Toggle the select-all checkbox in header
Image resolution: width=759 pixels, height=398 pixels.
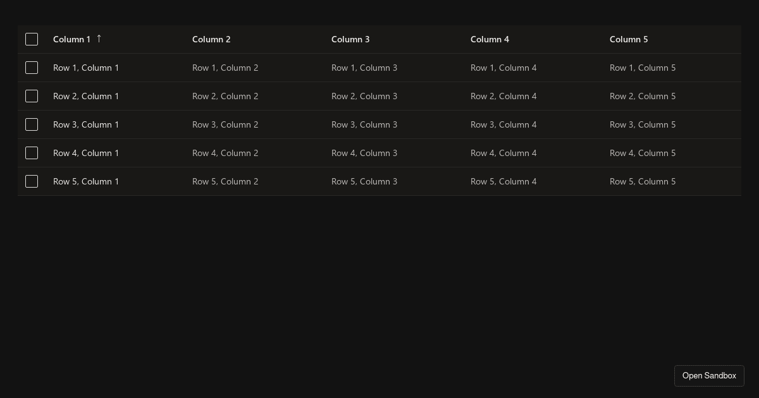coord(32,39)
